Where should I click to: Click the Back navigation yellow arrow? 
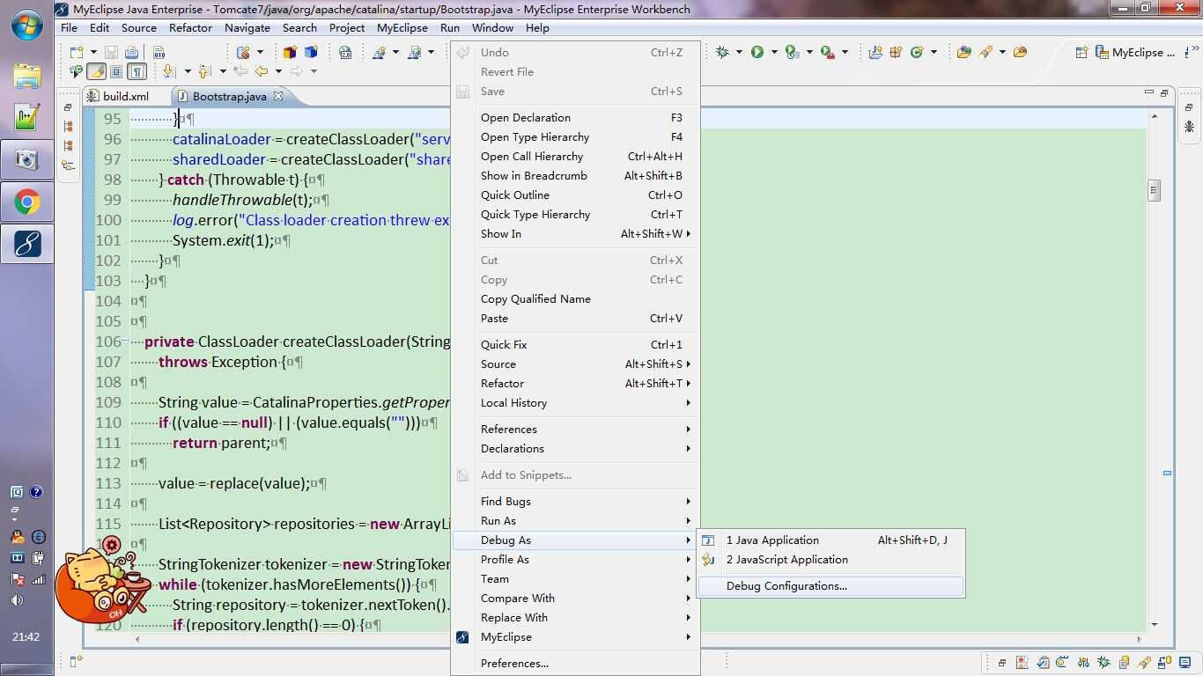(x=262, y=71)
